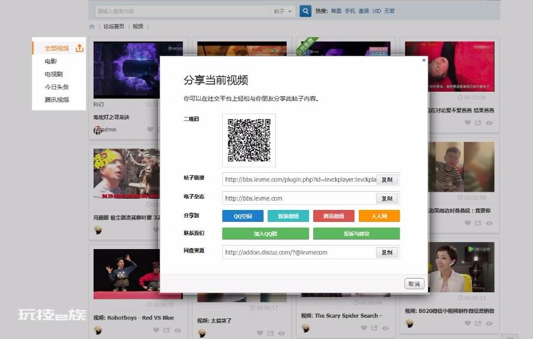Click the share icon on the 爱不爱爸爸 video
533x339 pixels.
478,122
